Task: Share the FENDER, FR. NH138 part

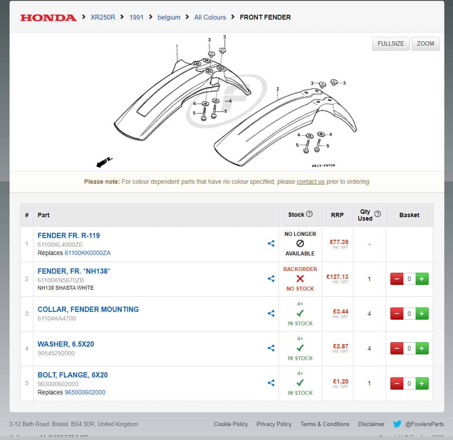Action: [x=271, y=278]
